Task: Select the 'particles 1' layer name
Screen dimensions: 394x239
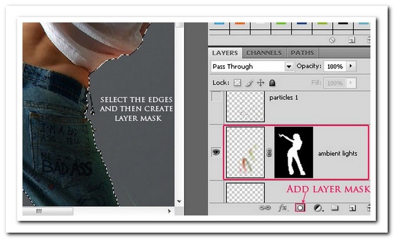Action: pyautogui.click(x=283, y=98)
